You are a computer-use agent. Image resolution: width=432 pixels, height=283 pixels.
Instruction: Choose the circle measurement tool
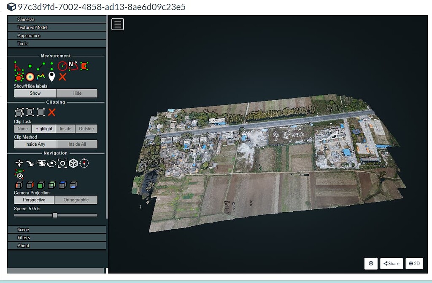point(62,65)
